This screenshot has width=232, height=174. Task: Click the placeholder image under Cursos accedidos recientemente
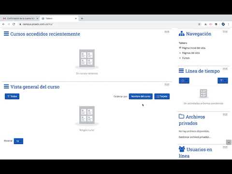click(87, 58)
